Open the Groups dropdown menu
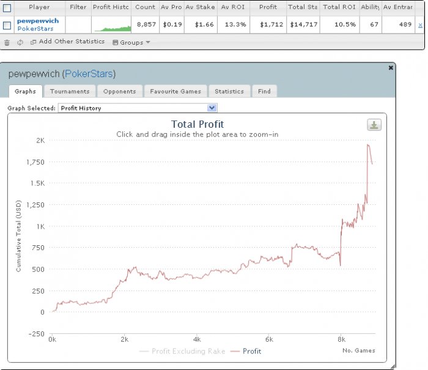This screenshot has height=370, width=428. [131, 42]
